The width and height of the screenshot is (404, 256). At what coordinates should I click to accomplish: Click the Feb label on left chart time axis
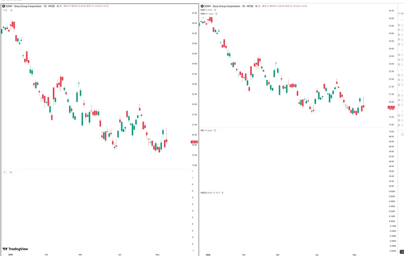click(x=46, y=255)
